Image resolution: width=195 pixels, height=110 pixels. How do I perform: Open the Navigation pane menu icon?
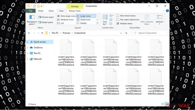(32, 17)
